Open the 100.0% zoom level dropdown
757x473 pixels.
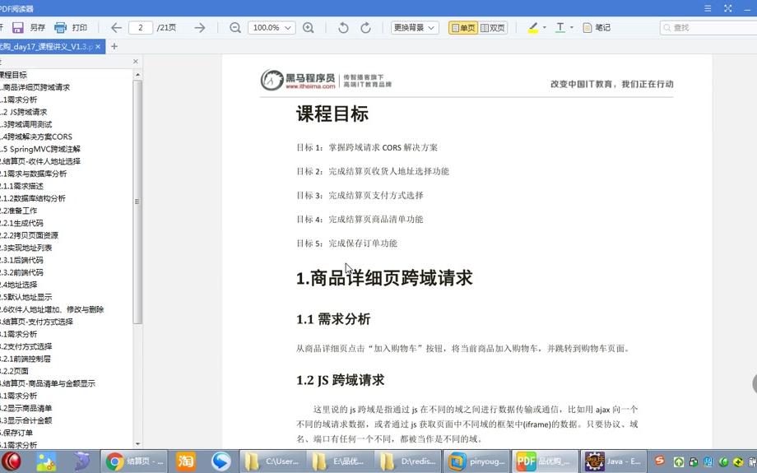click(272, 27)
